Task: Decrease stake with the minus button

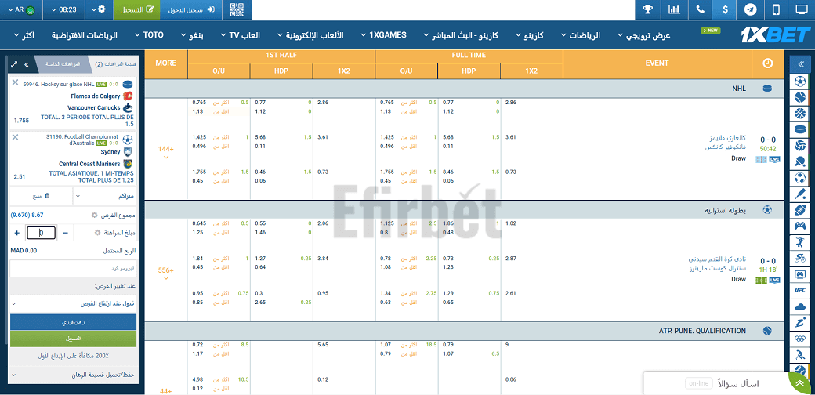Action: click(66, 234)
